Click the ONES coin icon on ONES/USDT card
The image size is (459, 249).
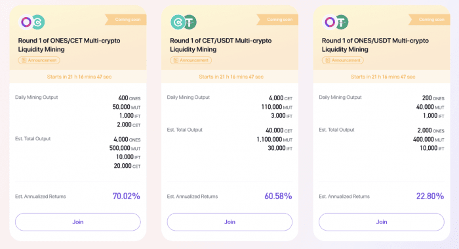click(x=329, y=22)
